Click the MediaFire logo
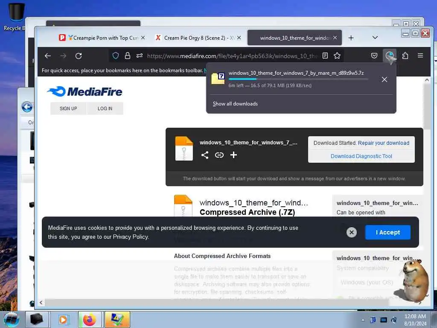 pyautogui.click(x=84, y=91)
